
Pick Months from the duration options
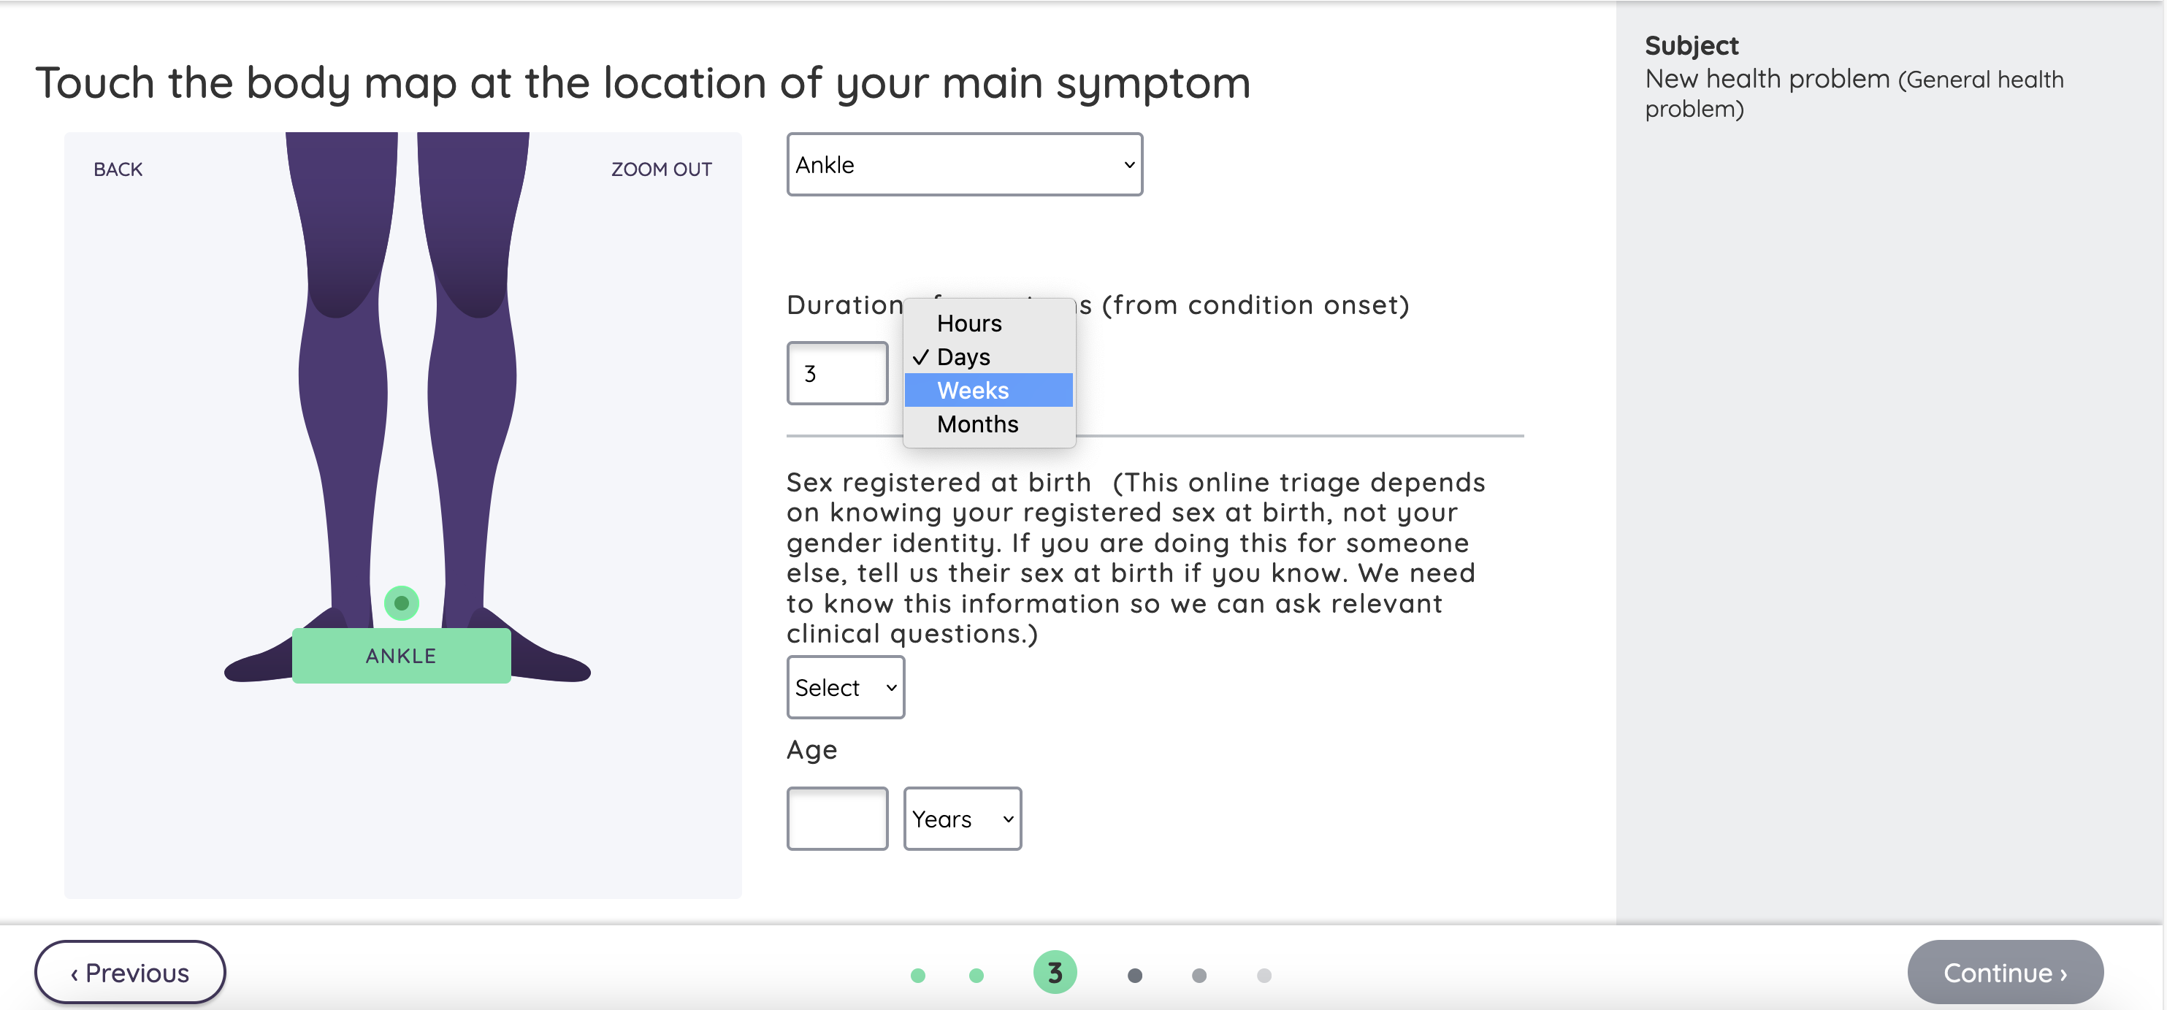977,424
